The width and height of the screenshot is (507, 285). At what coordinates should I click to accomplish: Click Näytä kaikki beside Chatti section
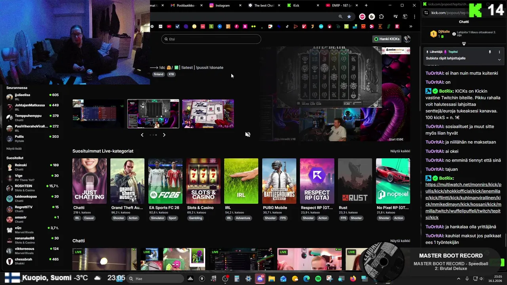pos(400,241)
